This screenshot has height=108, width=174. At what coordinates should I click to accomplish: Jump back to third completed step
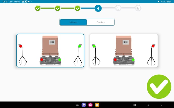(x=77, y=9)
